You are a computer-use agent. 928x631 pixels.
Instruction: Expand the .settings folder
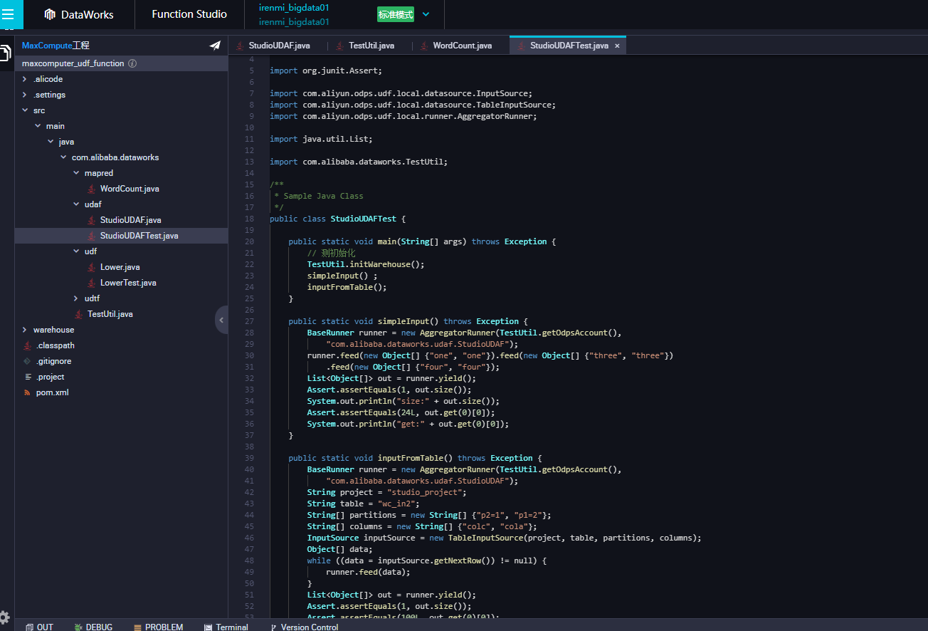(x=24, y=95)
